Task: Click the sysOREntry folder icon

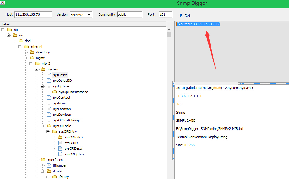Action: (x=55, y=131)
